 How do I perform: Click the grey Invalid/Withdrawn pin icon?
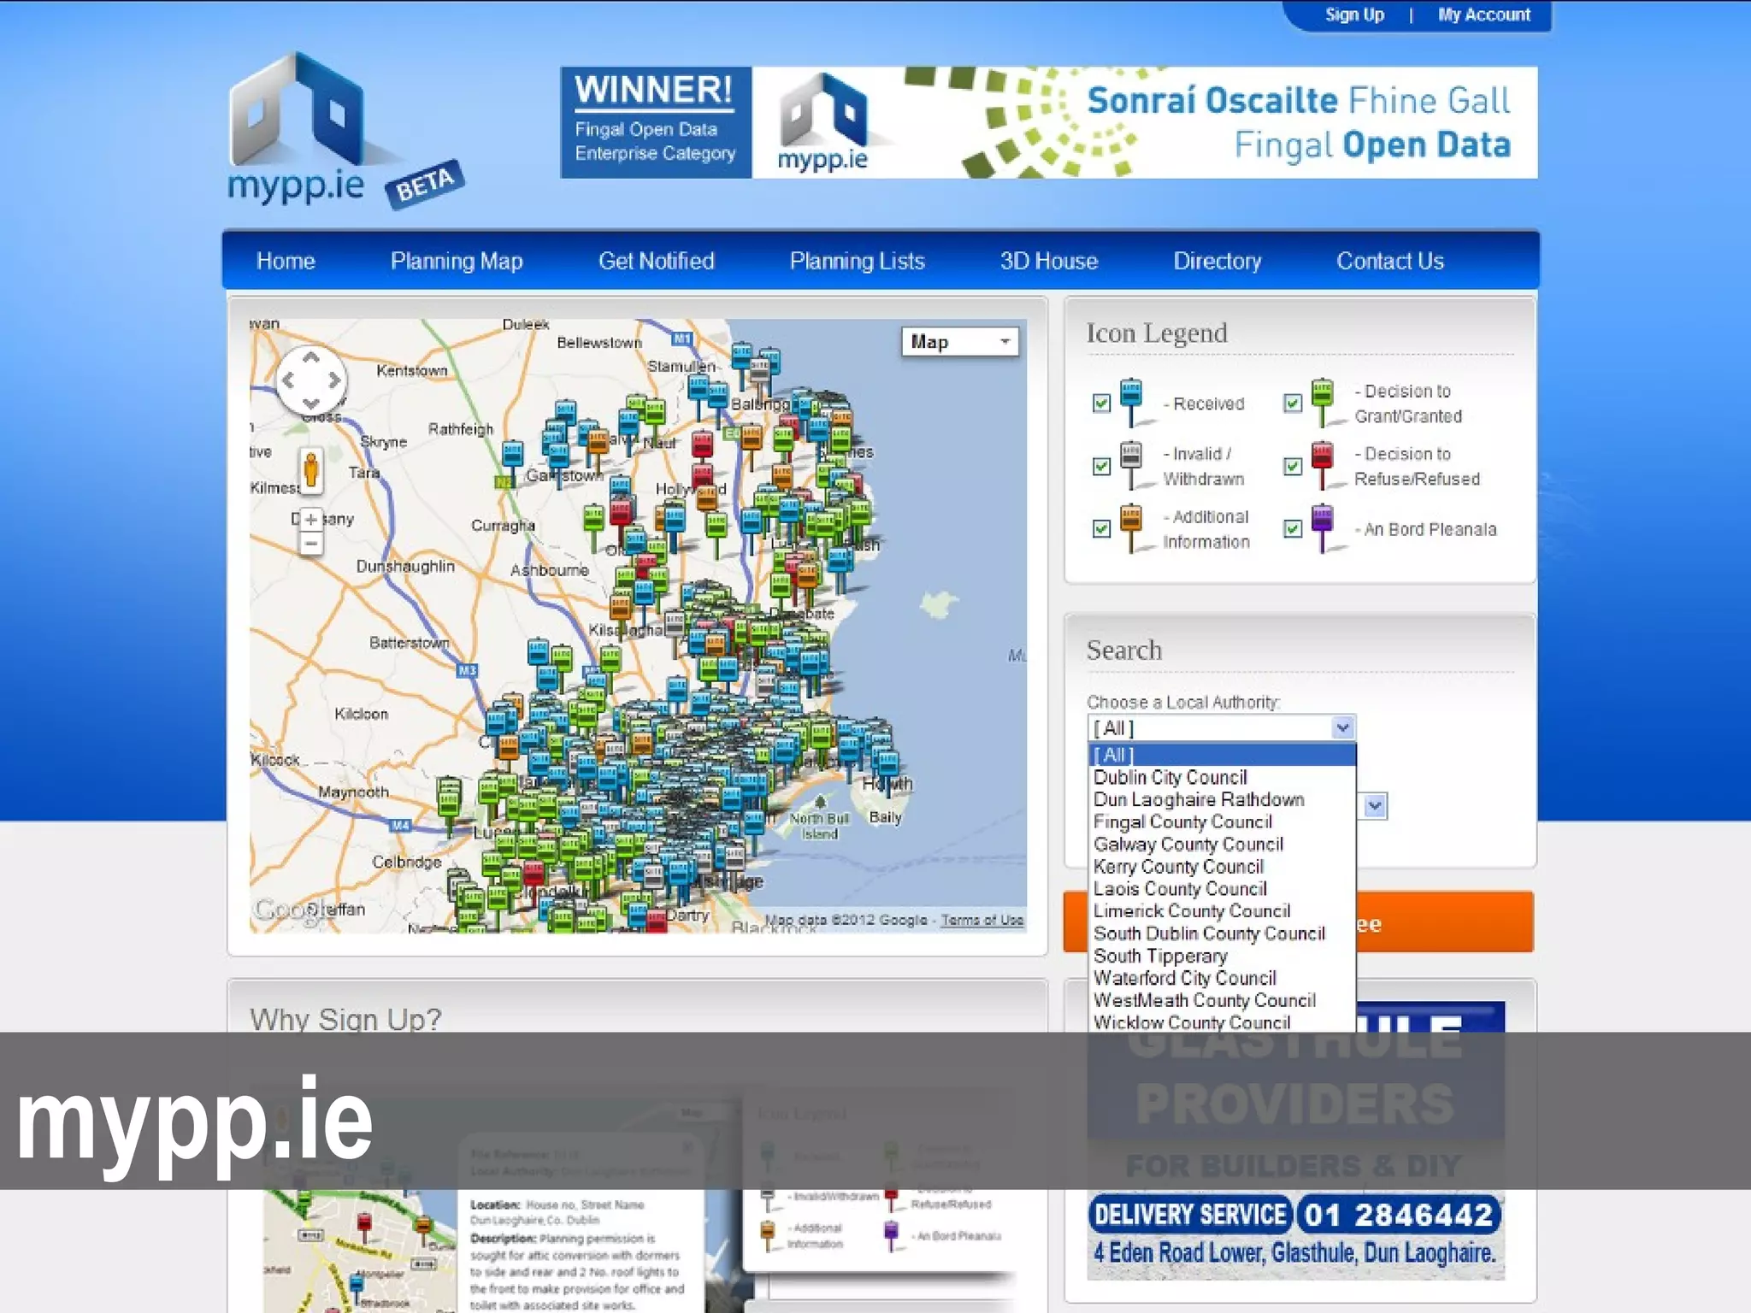(x=1132, y=465)
